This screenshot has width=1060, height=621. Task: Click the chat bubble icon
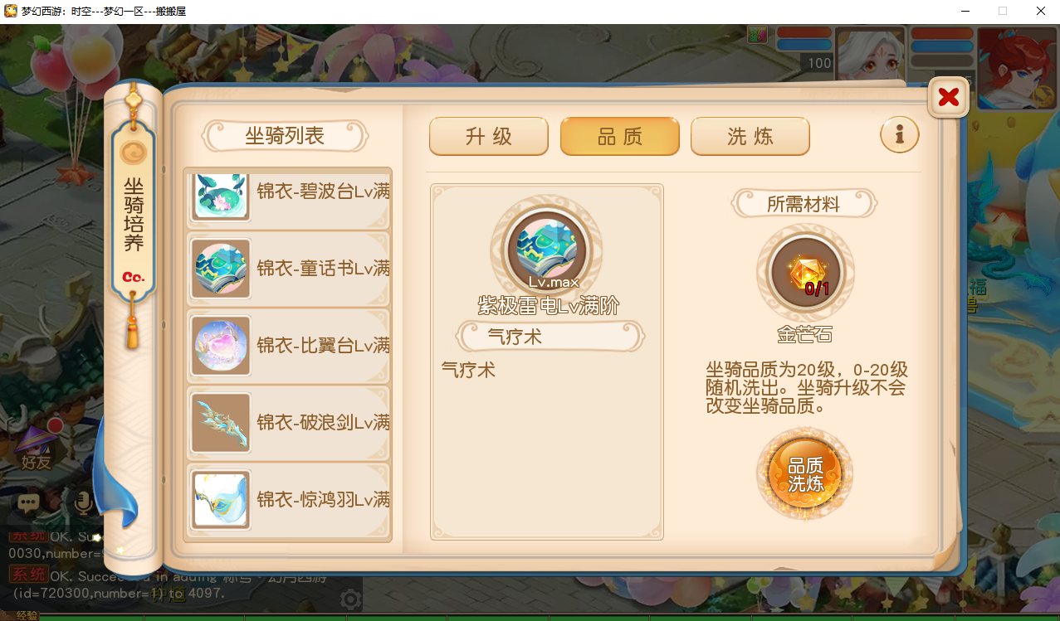29,502
